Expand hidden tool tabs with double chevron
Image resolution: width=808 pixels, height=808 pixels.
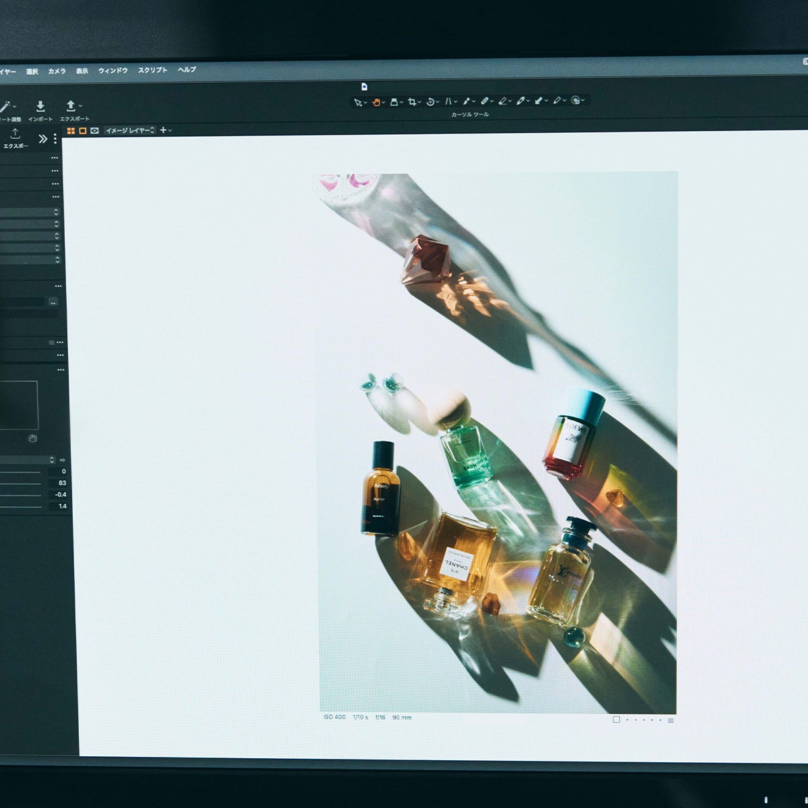click(43, 139)
